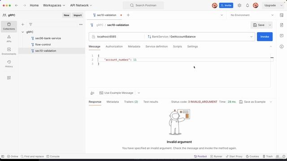Click the team avatar next to Invite
The image size is (287, 161).
[214, 5]
